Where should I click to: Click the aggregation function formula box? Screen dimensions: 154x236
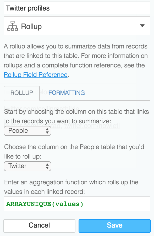[77, 204]
